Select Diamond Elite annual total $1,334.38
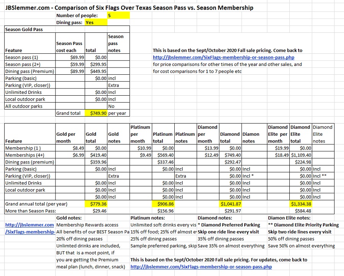 pyautogui.click(x=301, y=204)
